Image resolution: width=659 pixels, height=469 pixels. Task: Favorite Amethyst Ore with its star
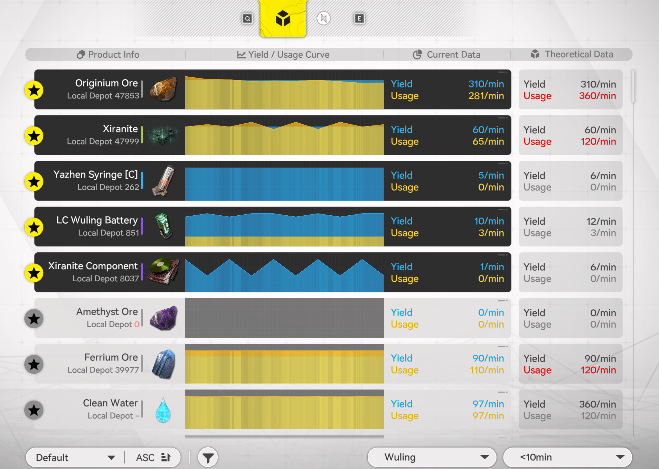coord(34,319)
